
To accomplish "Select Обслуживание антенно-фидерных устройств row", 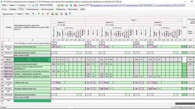I will (32, 77).
